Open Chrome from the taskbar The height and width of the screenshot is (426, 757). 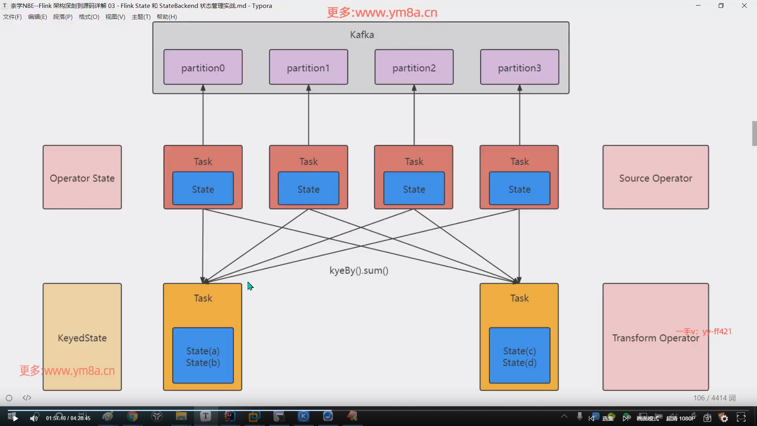[132, 417]
